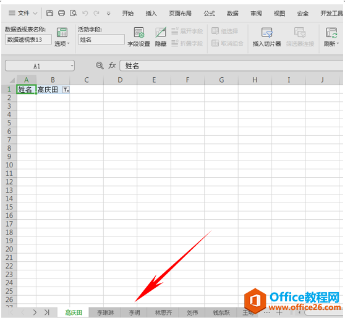Select column E header

click(x=154, y=80)
